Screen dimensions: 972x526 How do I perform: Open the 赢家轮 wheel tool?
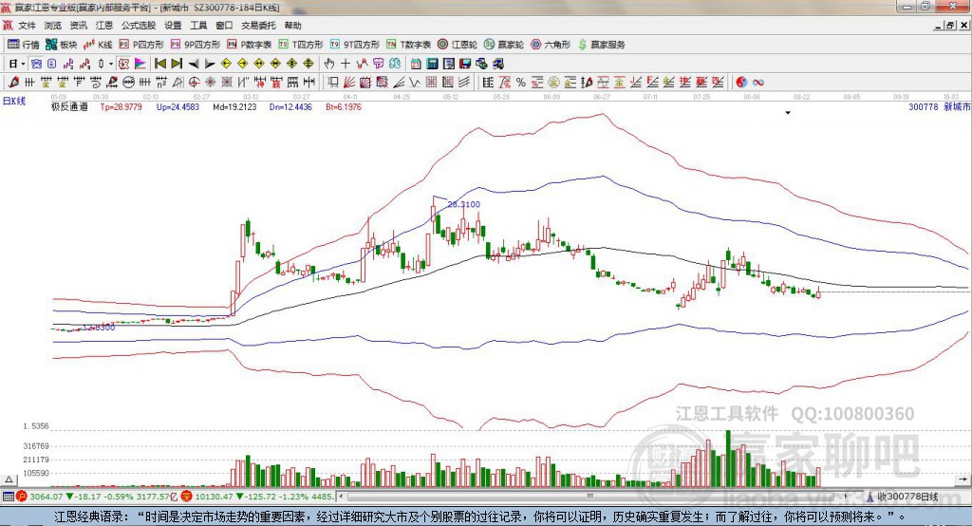pyautogui.click(x=504, y=45)
